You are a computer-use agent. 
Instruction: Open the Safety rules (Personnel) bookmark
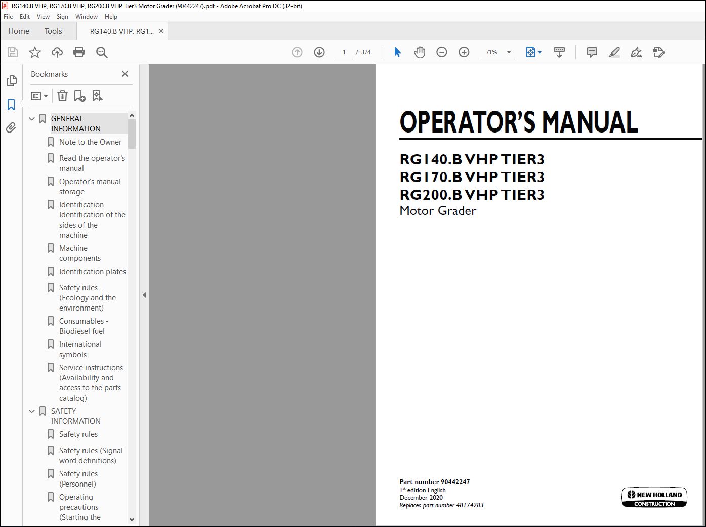click(x=78, y=479)
